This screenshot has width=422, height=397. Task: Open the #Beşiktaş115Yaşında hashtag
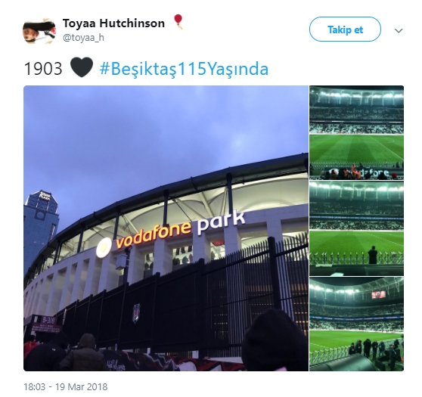click(184, 69)
